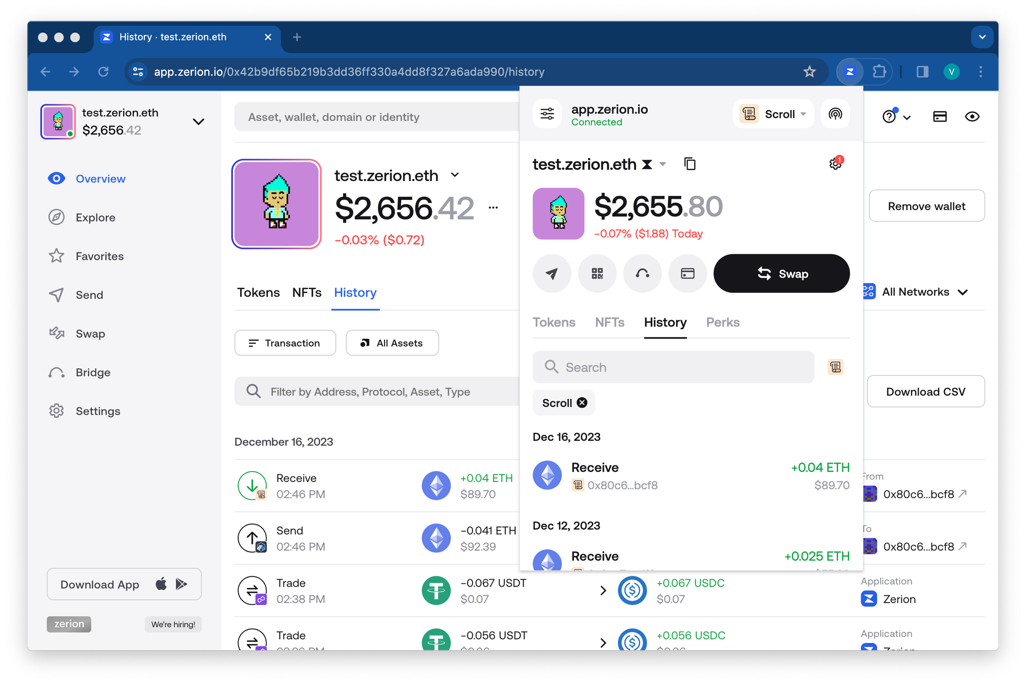Reload the page

103,72
